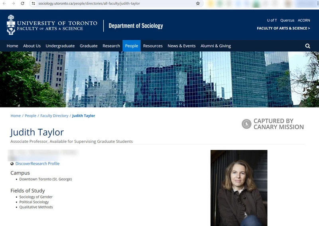
Task: Click the University of Toronto crest logo
Action: click(x=11, y=25)
